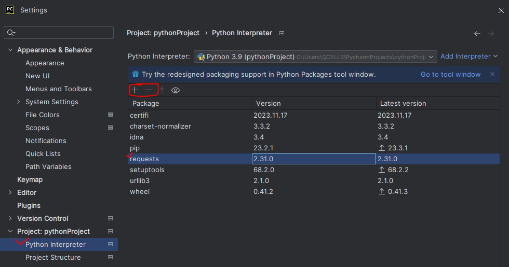
Task: Click the search magnifier icon in settings
Action: click(x=11, y=32)
